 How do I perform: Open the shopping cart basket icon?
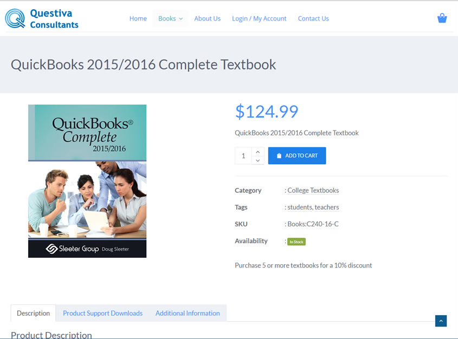tap(442, 18)
